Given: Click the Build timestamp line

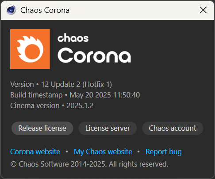Looking at the screenshot, I should point(75,95).
